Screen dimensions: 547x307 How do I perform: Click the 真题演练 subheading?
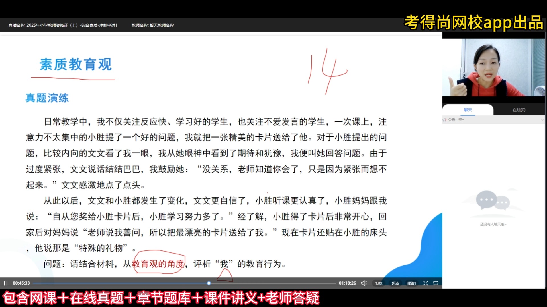(47, 98)
